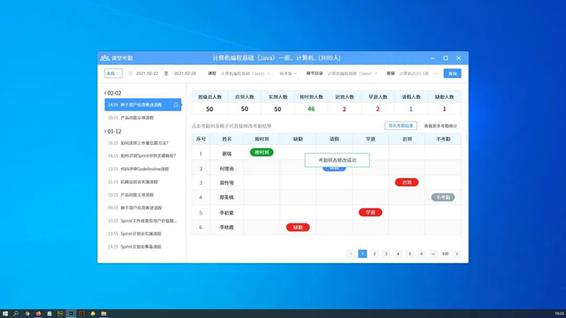The width and height of the screenshot is (566, 318).
Task: Open the 本周 time range dropdown
Action: click(113, 73)
